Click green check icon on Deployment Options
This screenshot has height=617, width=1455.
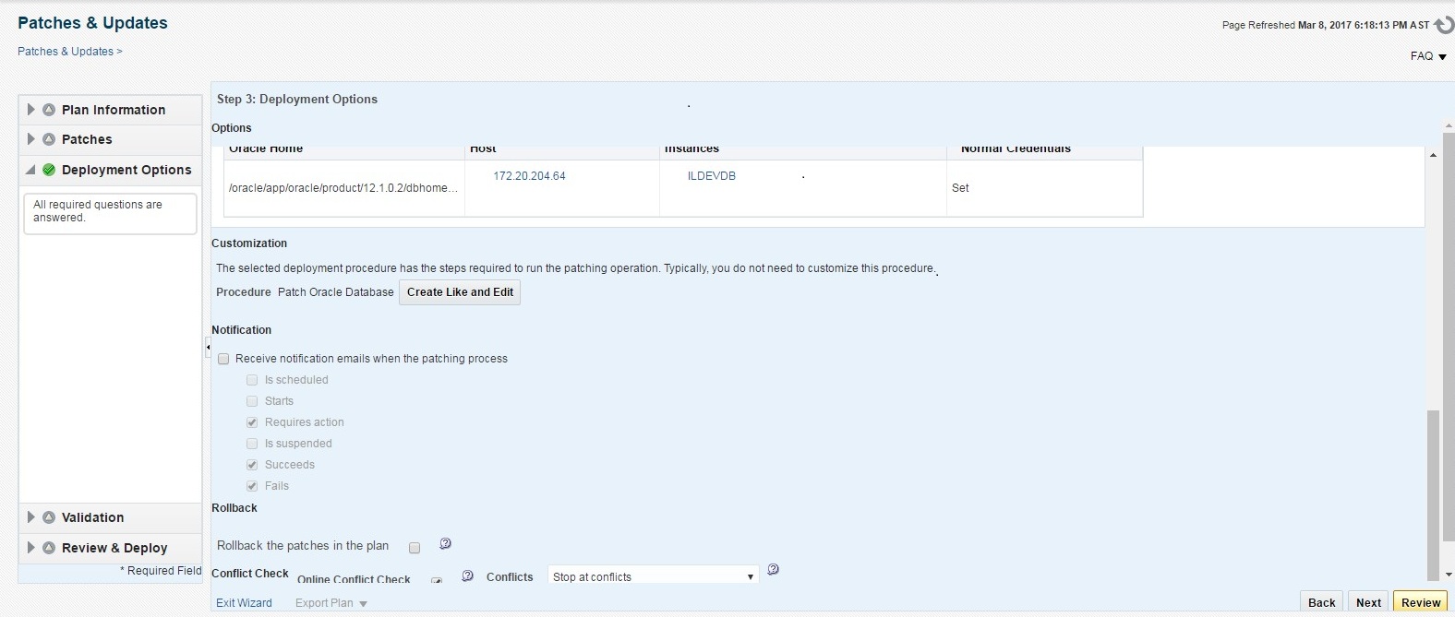point(49,170)
